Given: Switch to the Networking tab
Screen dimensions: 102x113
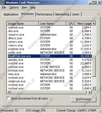Looking at the screenshot, I should coord(62,14).
